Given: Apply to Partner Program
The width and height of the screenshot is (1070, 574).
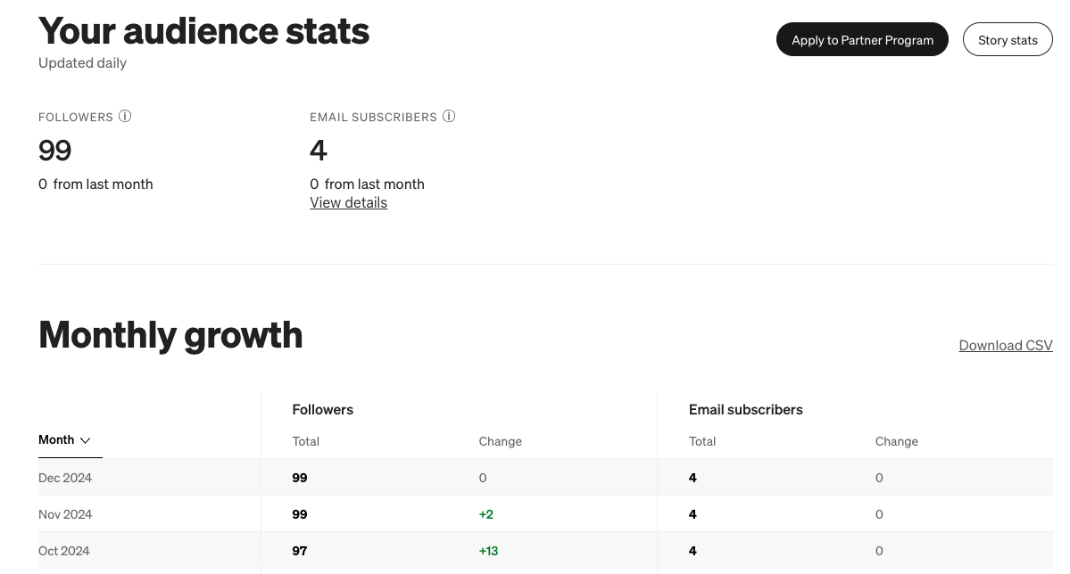Looking at the screenshot, I should (862, 39).
